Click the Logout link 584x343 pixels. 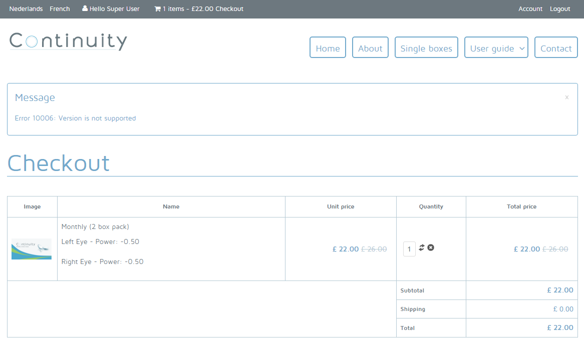[560, 9]
